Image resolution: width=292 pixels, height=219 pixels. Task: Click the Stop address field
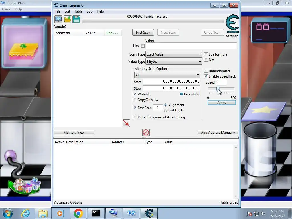pyautogui.click(x=171, y=88)
